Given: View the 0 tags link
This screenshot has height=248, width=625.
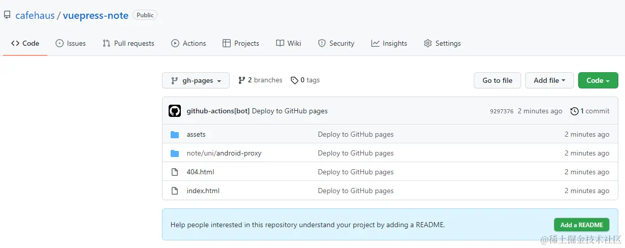Looking at the screenshot, I should coord(305,80).
